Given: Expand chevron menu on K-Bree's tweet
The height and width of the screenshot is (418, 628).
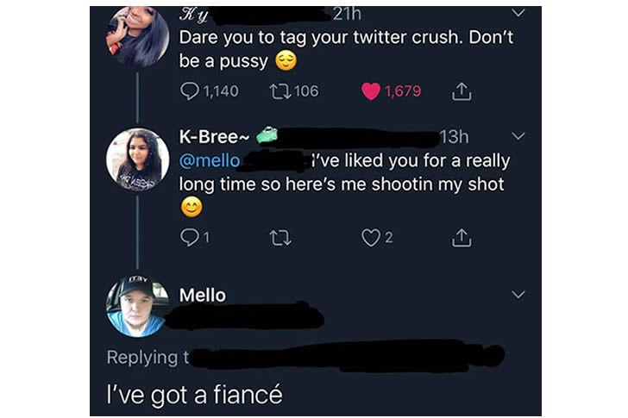Looking at the screenshot, I should pyautogui.click(x=518, y=136).
